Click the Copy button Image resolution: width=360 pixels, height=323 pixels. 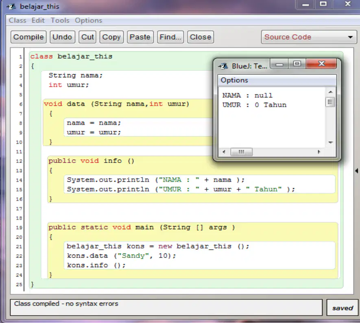111,37
